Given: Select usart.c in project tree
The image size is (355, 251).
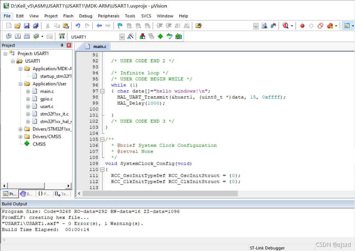Looking at the screenshot, I should pos(47,106).
